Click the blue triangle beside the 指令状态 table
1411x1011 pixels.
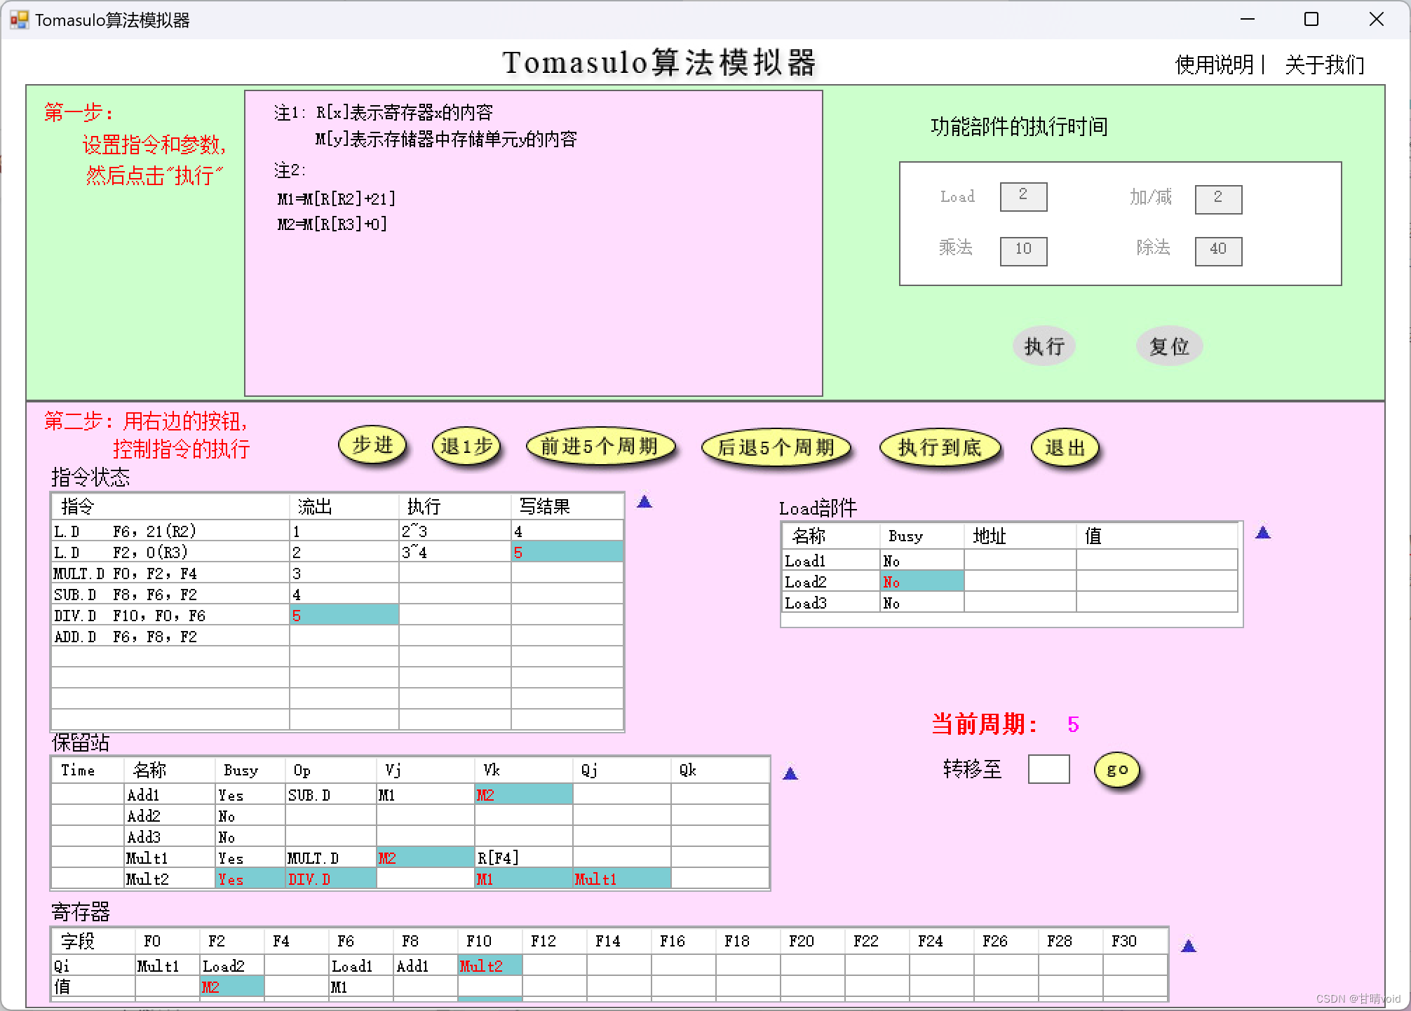(x=644, y=502)
